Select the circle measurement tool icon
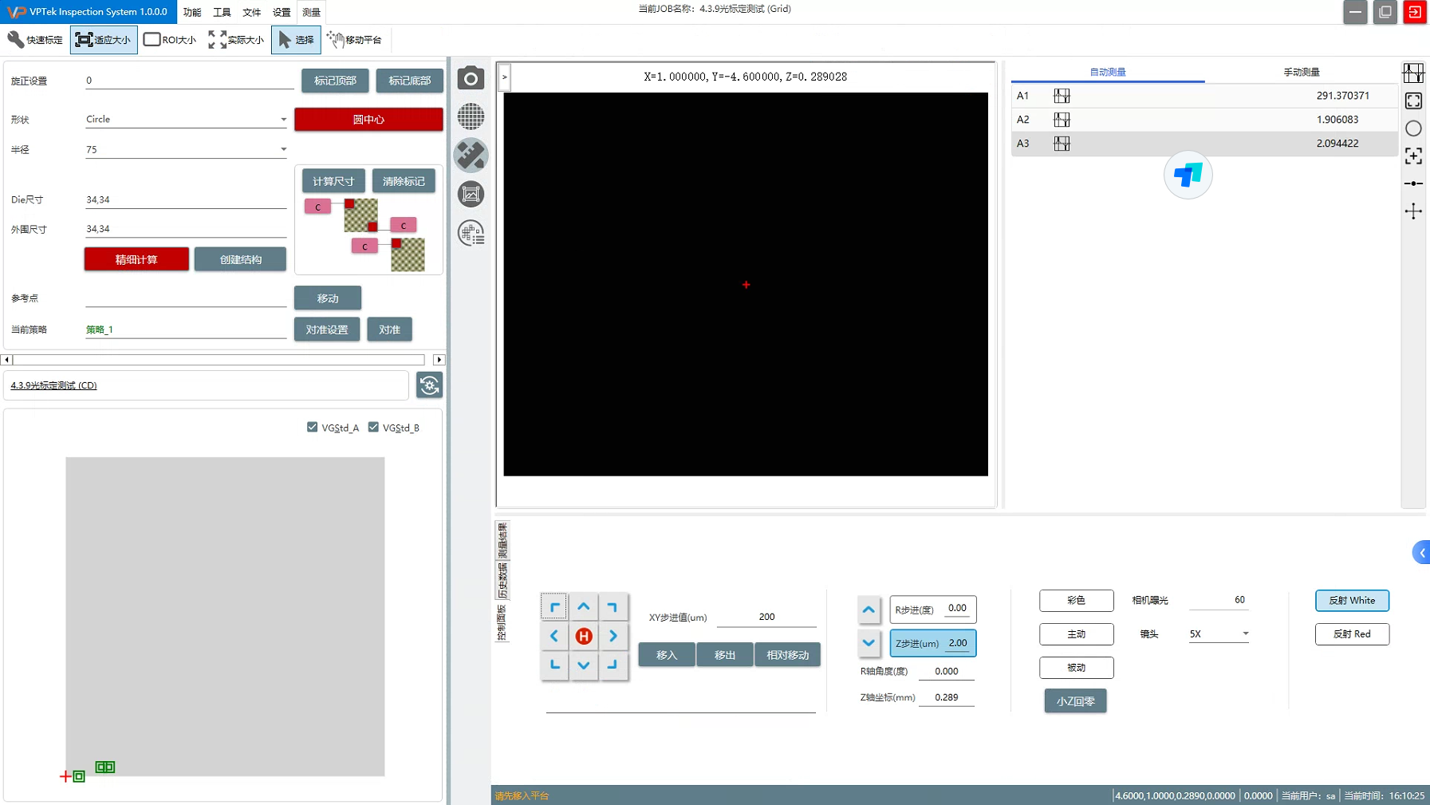Viewport: 1430px width, 805px height. click(x=1413, y=128)
